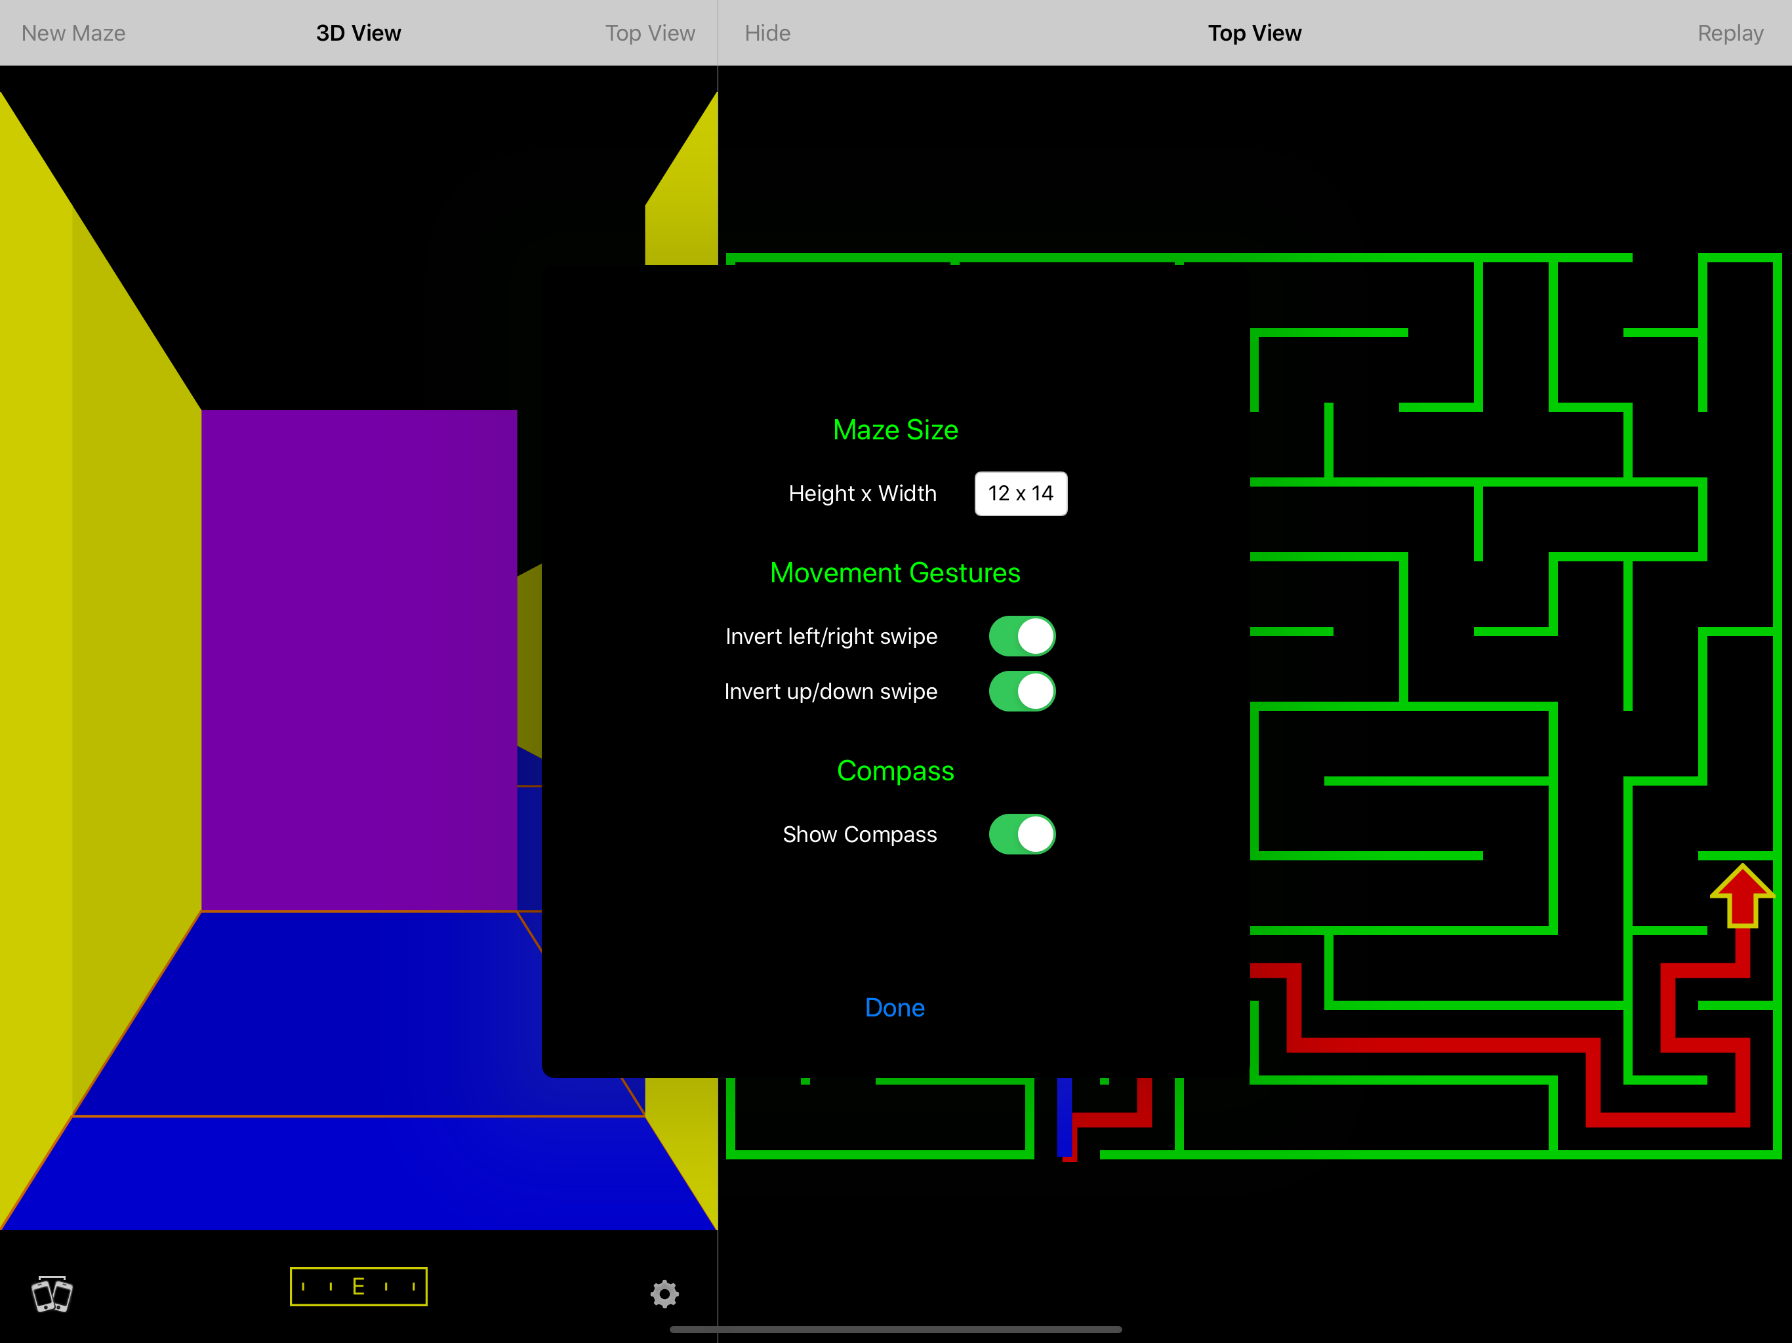Turn off Show Compass switch
Viewport: 1792px width, 1343px height.
pyautogui.click(x=1021, y=834)
